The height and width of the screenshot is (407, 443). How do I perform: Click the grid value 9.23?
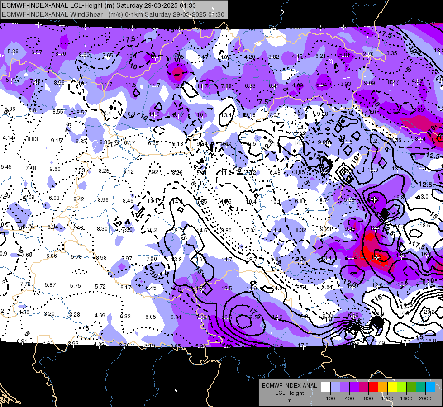click(325, 229)
